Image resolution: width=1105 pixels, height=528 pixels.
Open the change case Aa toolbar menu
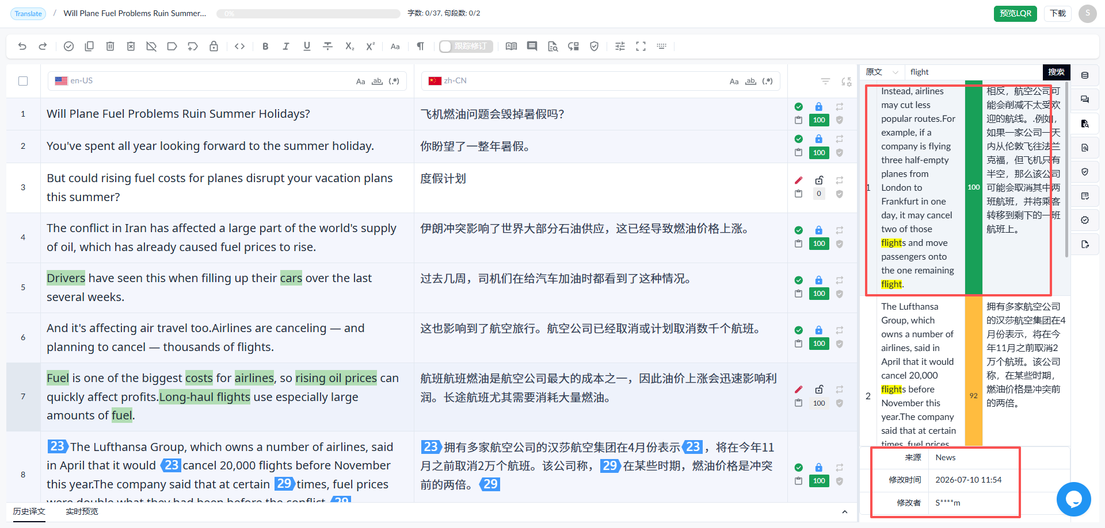pos(395,47)
